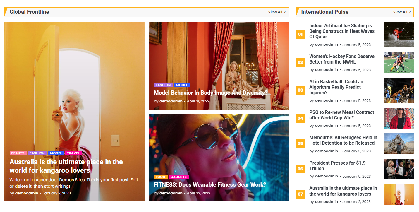The width and height of the screenshot is (419, 212).
Task: Click the number 06 ranking badge
Action: [x=300, y=169]
